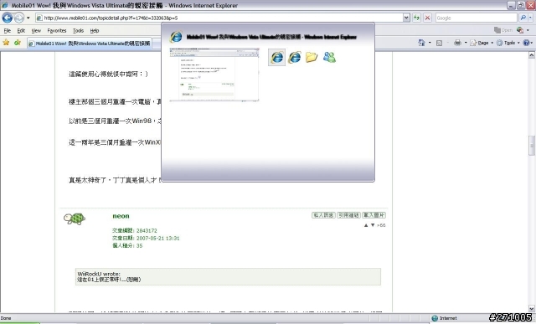Click the third green button on the neon post
Viewport: 536px width, 324px height.
pyautogui.click(x=374, y=215)
